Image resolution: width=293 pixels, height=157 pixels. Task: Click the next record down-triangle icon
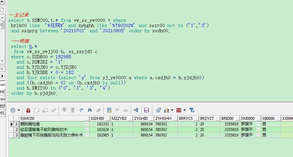pos(117,110)
